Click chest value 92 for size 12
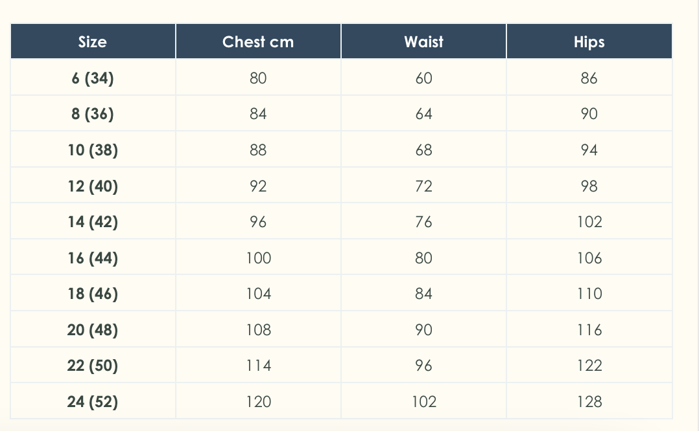This screenshot has width=699, height=431. (x=258, y=186)
